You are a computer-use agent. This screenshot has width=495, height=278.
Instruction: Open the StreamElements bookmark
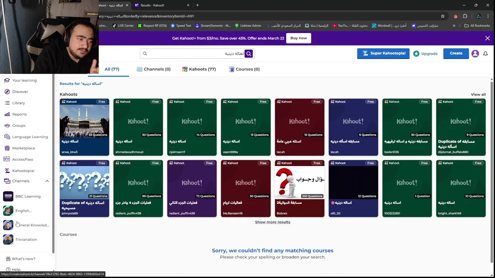(213, 25)
